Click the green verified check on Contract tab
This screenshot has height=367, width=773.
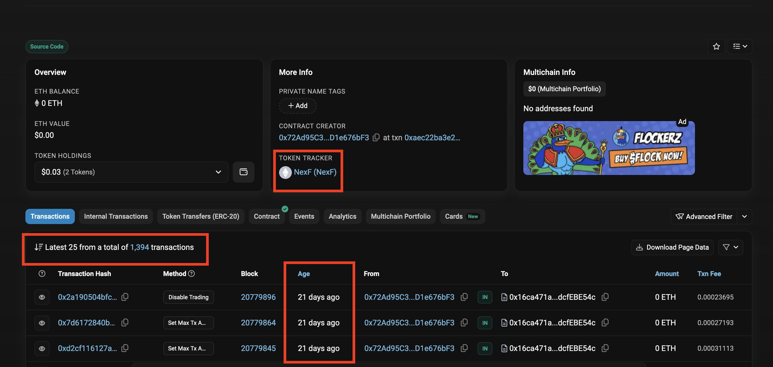coord(285,209)
